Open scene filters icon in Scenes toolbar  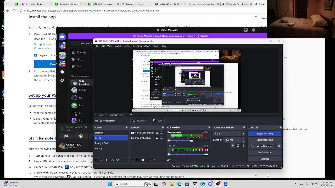[x=107, y=160]
